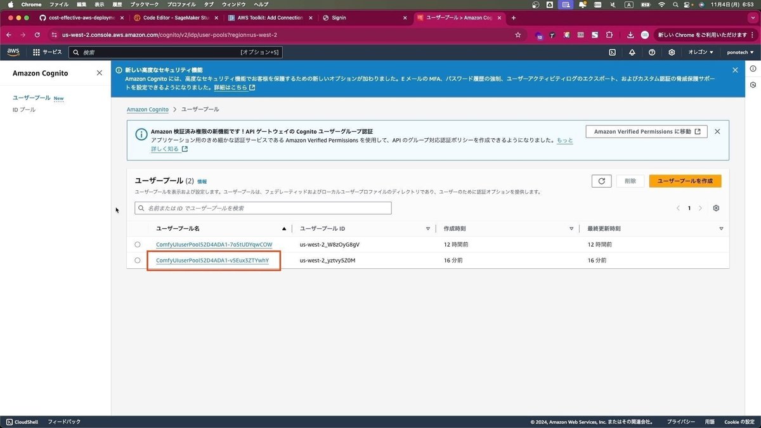Viewport: 761px width, 428px height.
Task: Open the オレゴン region dropdown
Action: 701,52
